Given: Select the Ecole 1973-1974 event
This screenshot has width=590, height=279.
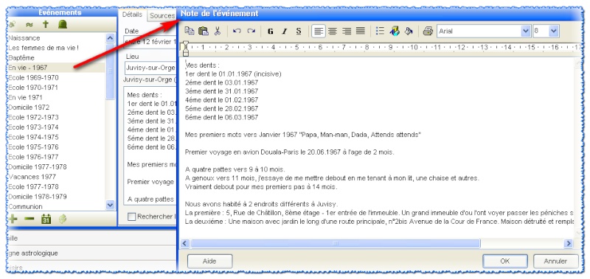Looking at the screenshot, I should tap(33, 127).
